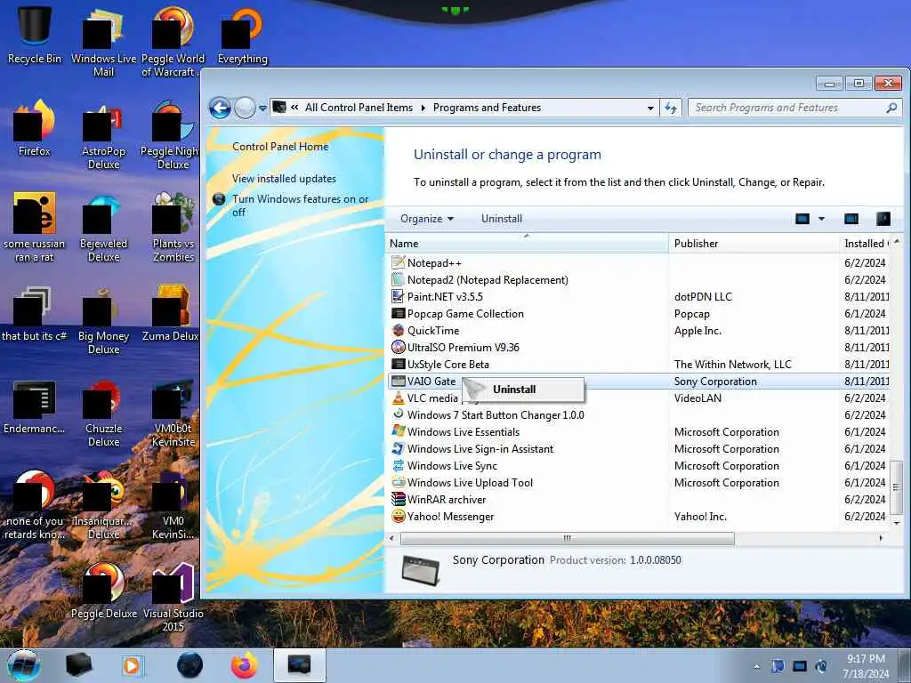The height and width of the screenshot is (683, 911).
Task: Expand the All Control Panel Items arrow
Action: [x=423, y=108]
